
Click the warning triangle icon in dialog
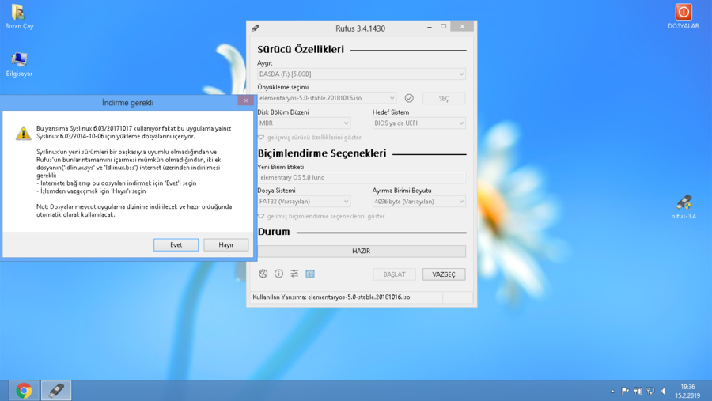pos(23,133)
